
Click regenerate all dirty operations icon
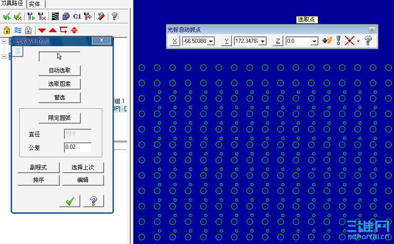click(42, 17)
